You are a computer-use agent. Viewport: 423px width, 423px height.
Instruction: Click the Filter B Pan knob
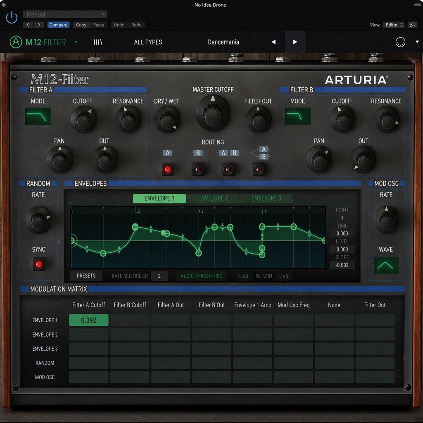[319, 159]
